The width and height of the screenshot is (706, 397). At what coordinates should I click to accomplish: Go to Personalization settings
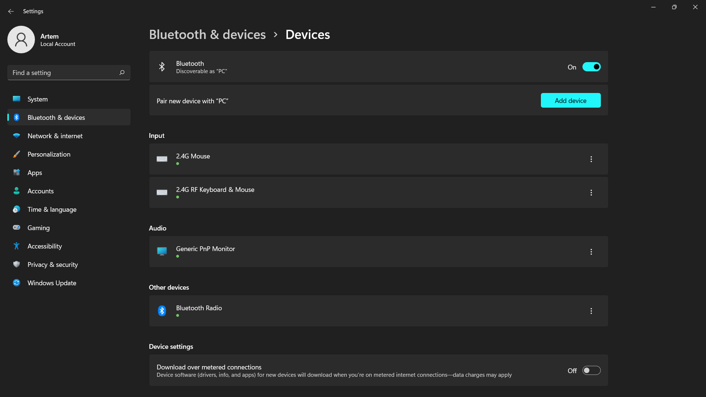tap(69, 154)
